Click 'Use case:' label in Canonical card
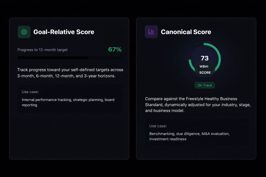This screenshot has width=266, height=177. [158, 126]
